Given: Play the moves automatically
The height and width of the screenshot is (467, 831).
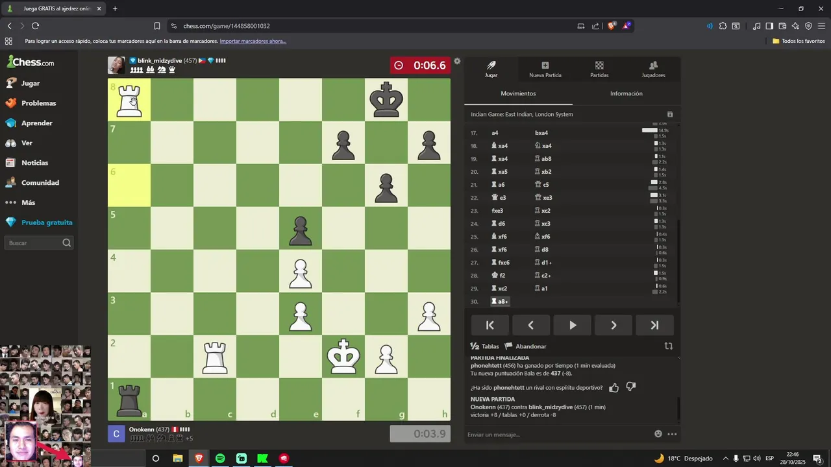Looking at the screenshot, I should coord(573,325).
